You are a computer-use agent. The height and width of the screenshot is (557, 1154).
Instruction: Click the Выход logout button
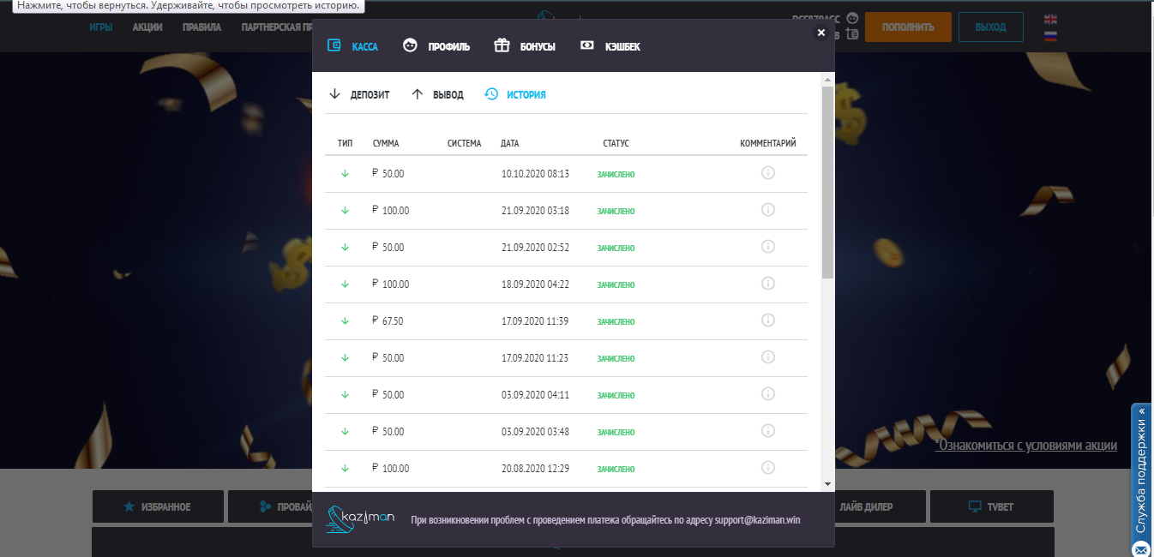point(990,27)
